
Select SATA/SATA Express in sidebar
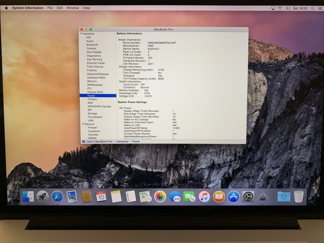[x=99, y=107]
